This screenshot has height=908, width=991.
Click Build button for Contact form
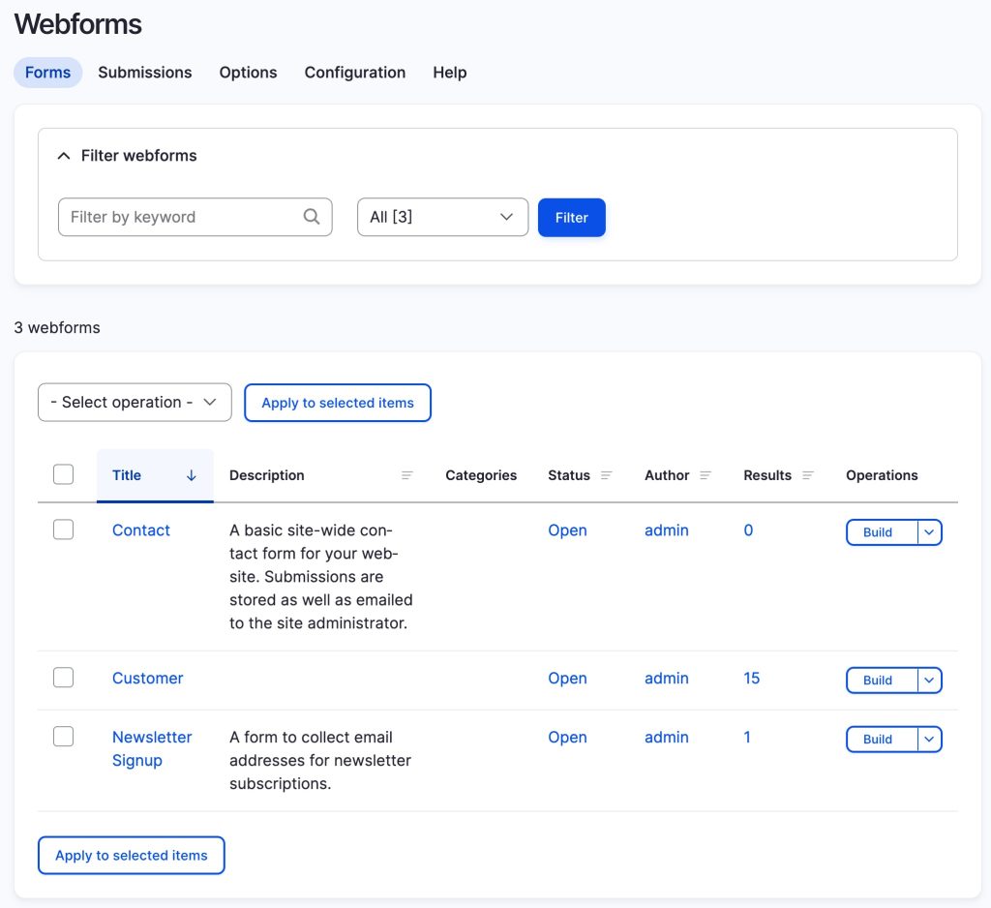tap(882, 532)
